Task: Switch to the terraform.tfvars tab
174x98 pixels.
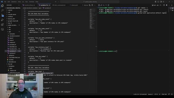Action: [x=29, y=5]
